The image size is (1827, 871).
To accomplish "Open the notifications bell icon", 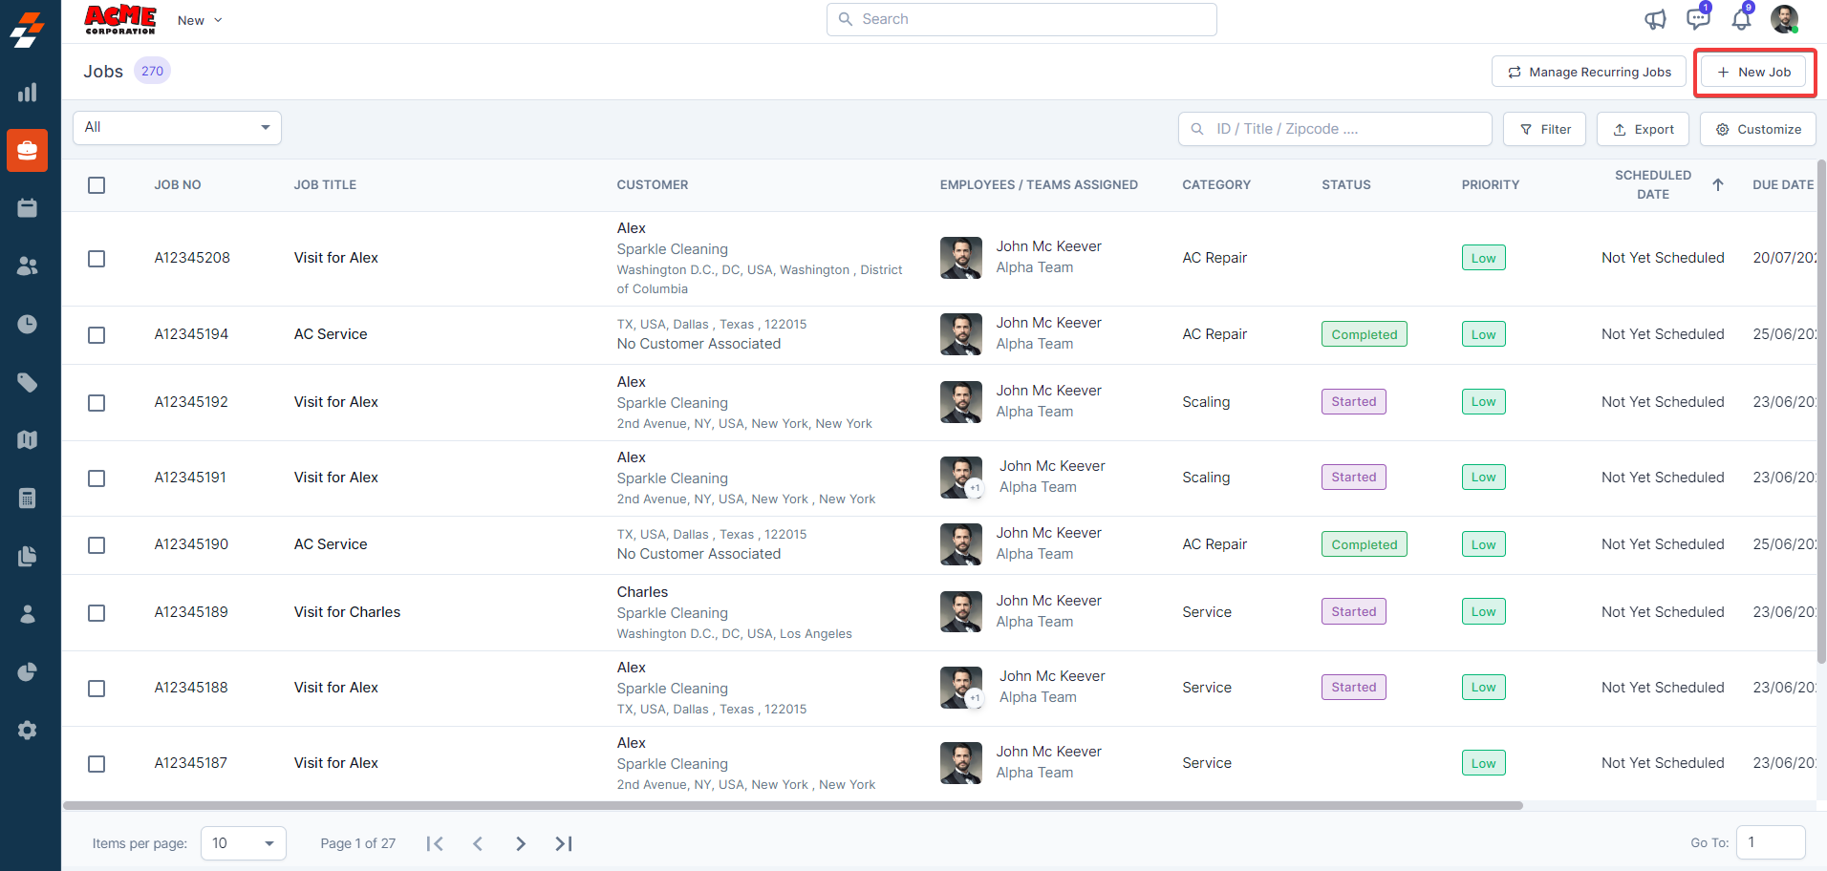I will [x=1741, y=19].
